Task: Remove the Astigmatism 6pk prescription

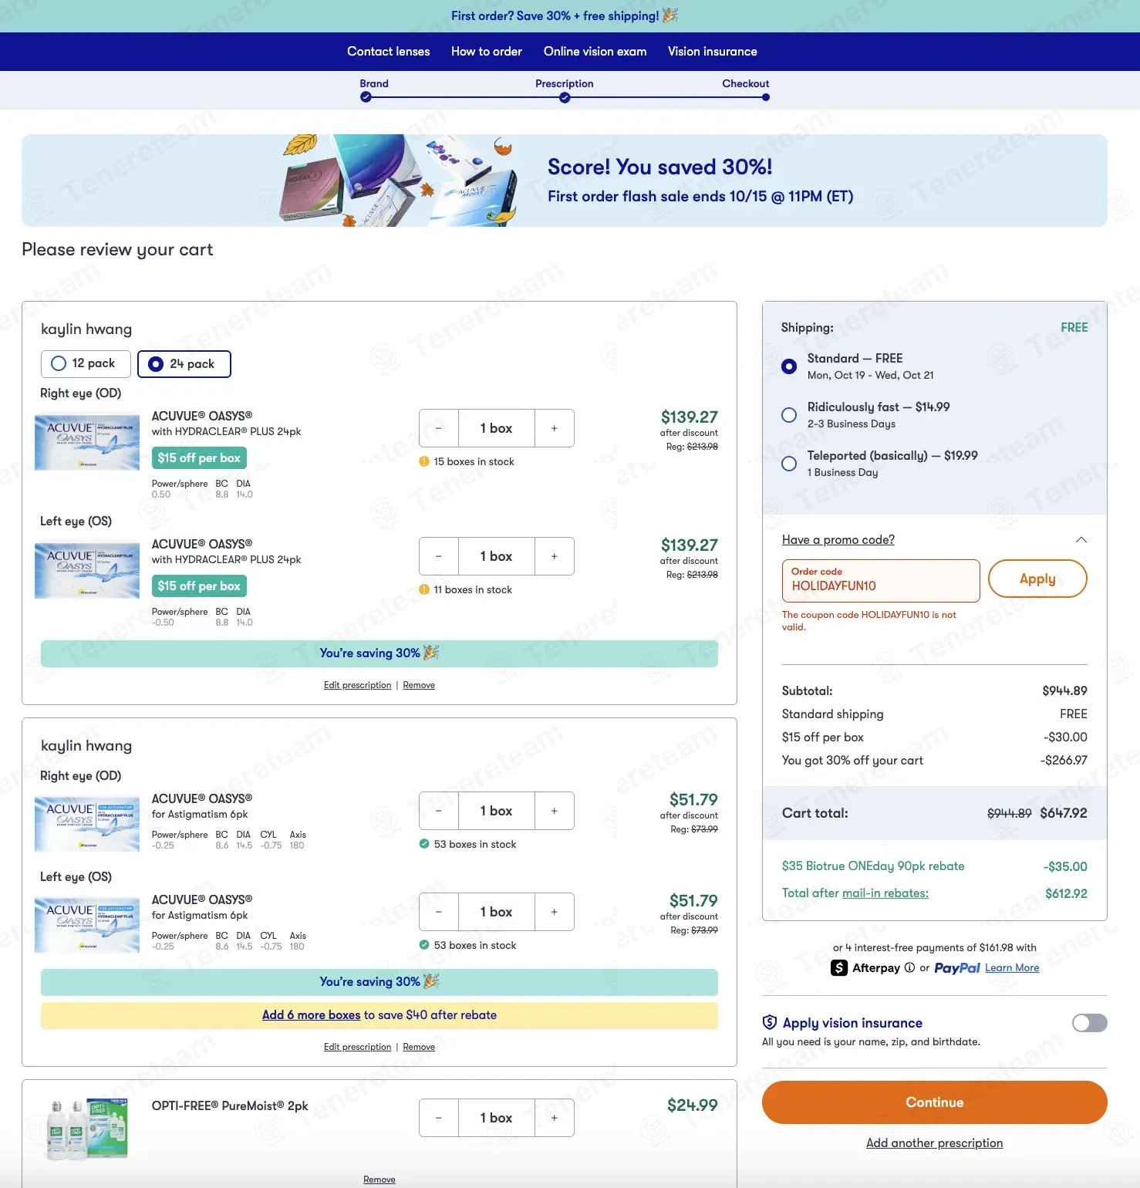Action: click(x=419, y=1047)
